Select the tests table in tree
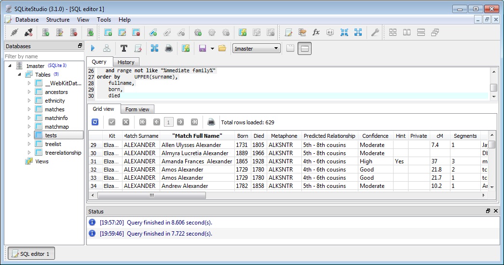This screenshot has height=265, width=504. pos(51,135)
